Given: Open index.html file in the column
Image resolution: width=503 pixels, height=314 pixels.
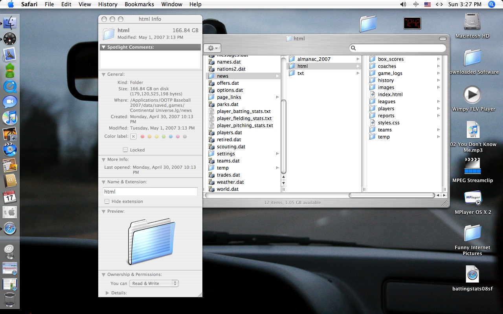Looking at the screenshot, I should coord(390,95).
